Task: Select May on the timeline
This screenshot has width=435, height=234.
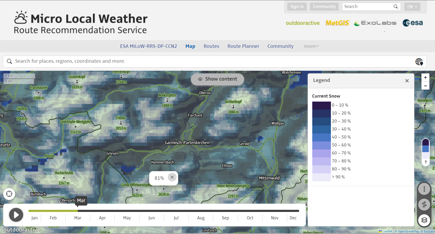Action: tap(127, 218)
